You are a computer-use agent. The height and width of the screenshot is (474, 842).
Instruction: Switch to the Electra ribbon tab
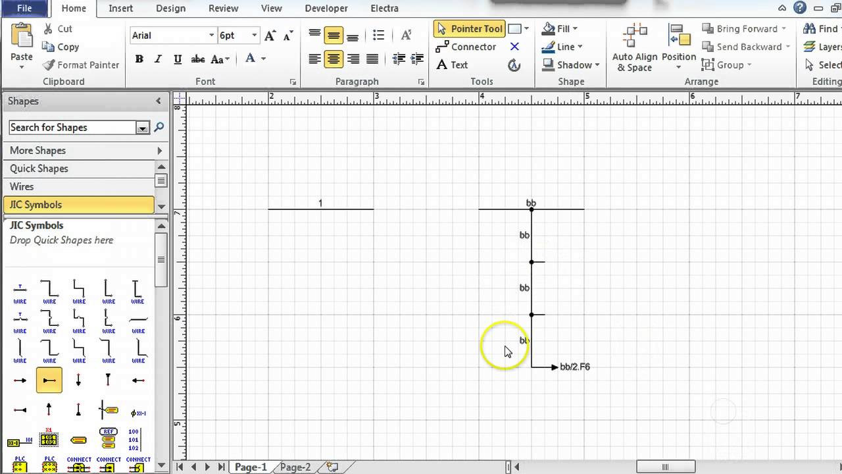[x=384, y=9]
